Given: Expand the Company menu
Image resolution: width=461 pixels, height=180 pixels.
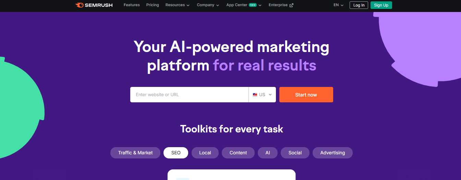Looking at the screenshot, I should tap(208, 5).
